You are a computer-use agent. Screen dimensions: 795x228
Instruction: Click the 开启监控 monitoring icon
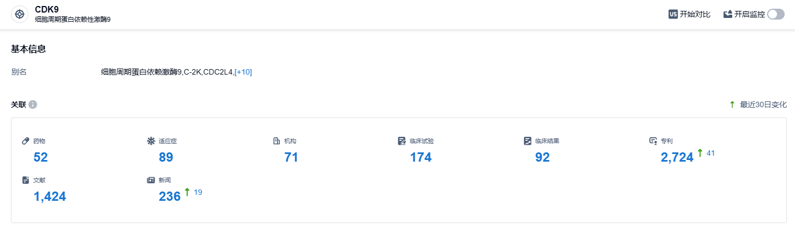(727, 15)
